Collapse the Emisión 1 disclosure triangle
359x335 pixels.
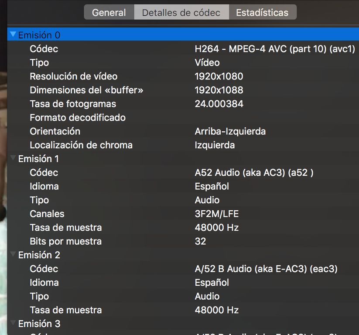pyautogui.click(x=13, y=158)
